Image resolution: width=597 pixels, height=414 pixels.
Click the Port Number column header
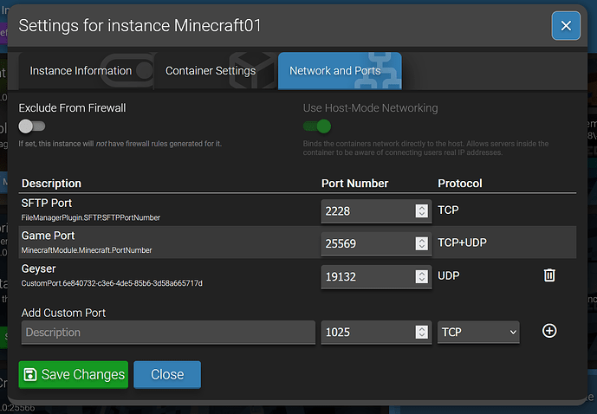(x=355, y=184)
